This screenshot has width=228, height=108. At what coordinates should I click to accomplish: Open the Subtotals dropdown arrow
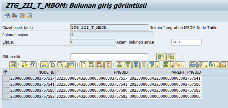pyautogui.click(x=184, y=65)
